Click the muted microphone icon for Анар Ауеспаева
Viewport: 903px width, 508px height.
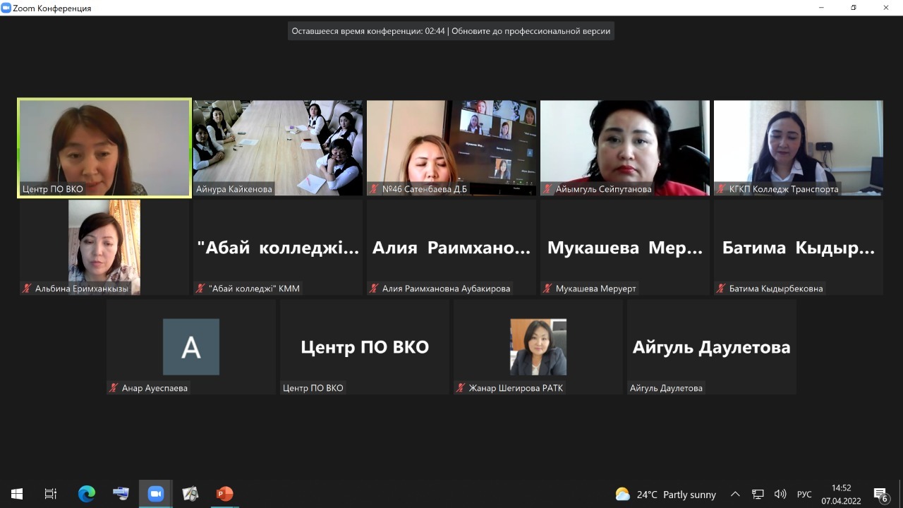tap(114, 388)
